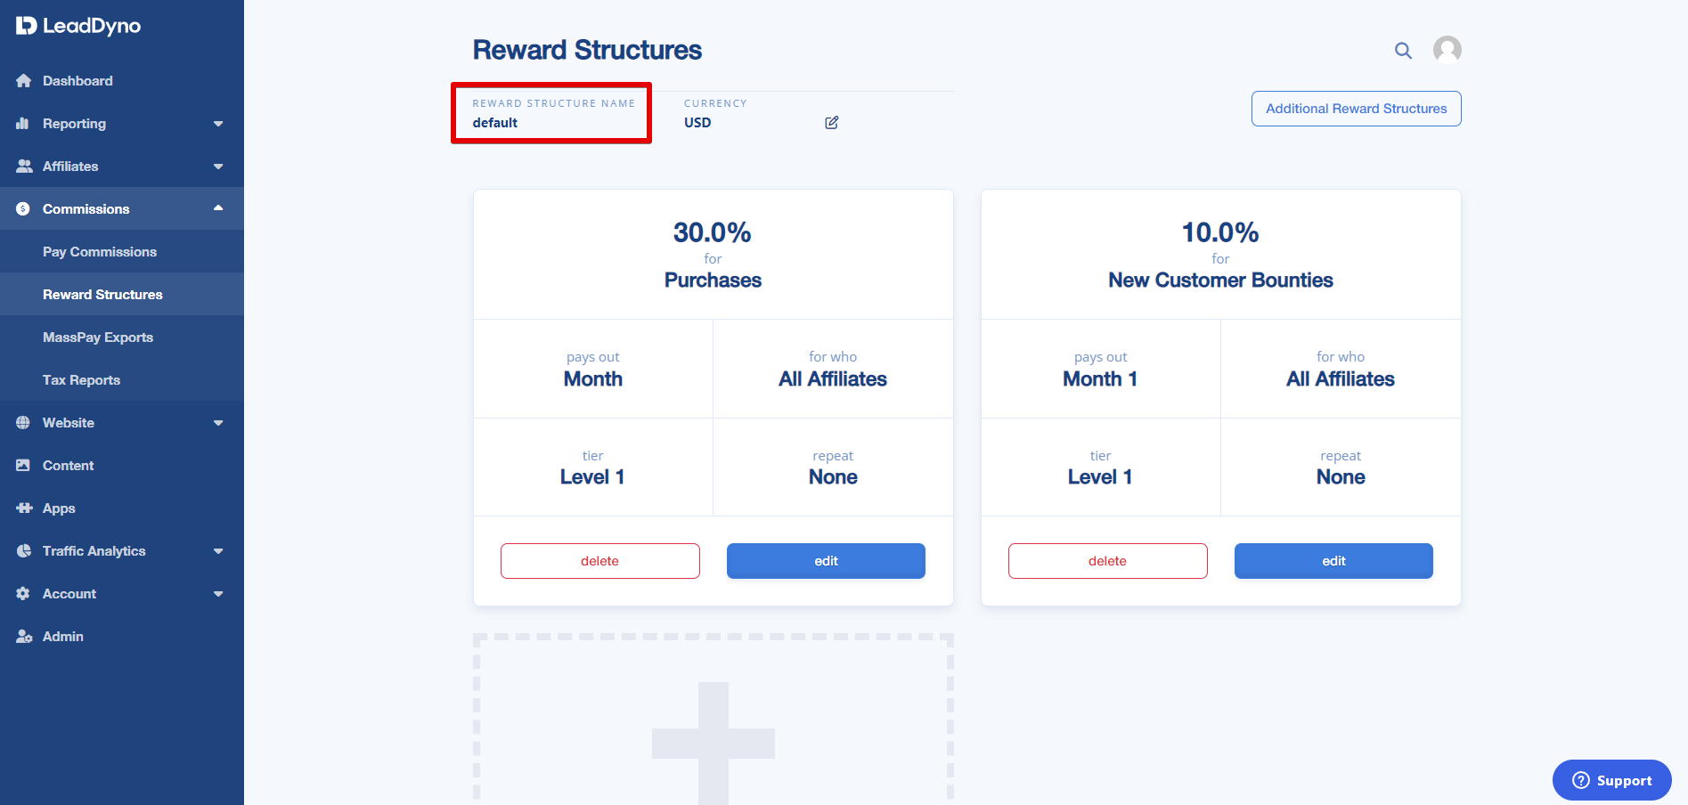Click the Content image icon in sidebar
This screenshot has width=1688, height=805.
coord(23,466)
